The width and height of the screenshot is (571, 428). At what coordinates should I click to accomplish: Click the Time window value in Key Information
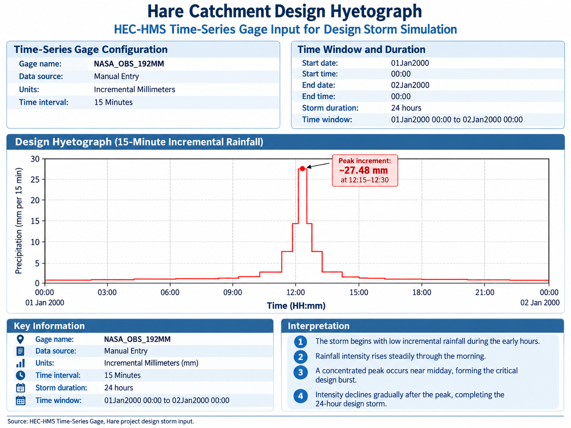[167, 400]
